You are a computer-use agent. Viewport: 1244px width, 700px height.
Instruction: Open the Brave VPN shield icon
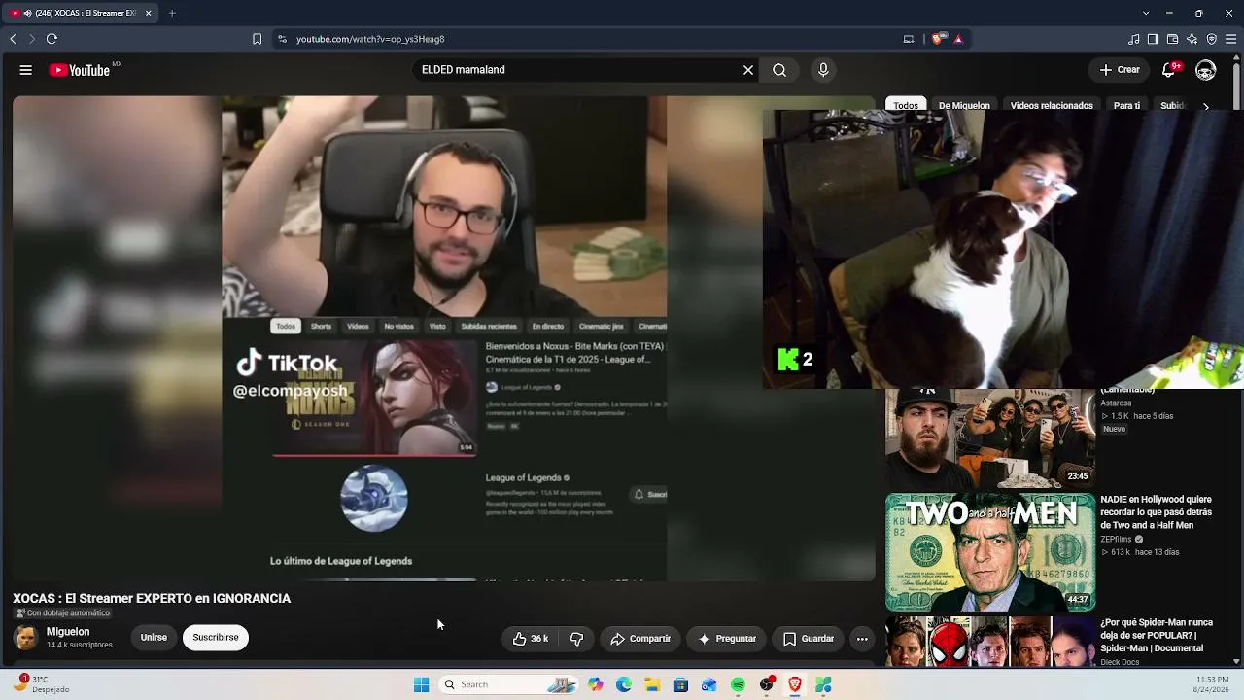1211,39
